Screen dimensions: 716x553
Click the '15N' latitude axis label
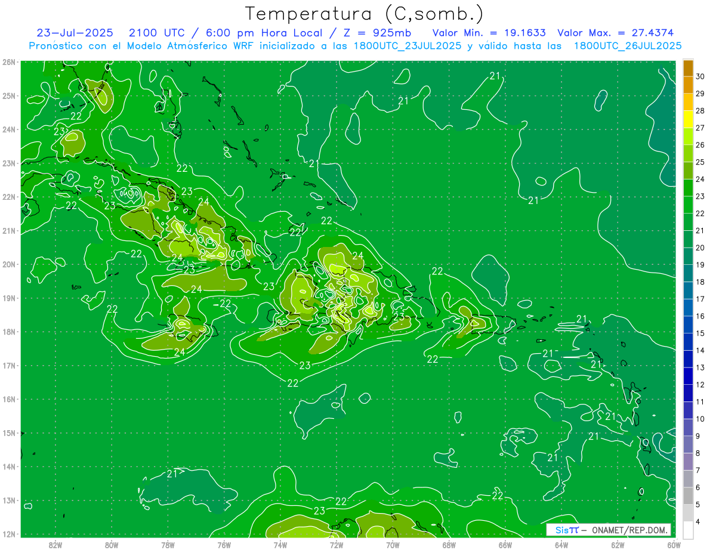tap(8, 433)
